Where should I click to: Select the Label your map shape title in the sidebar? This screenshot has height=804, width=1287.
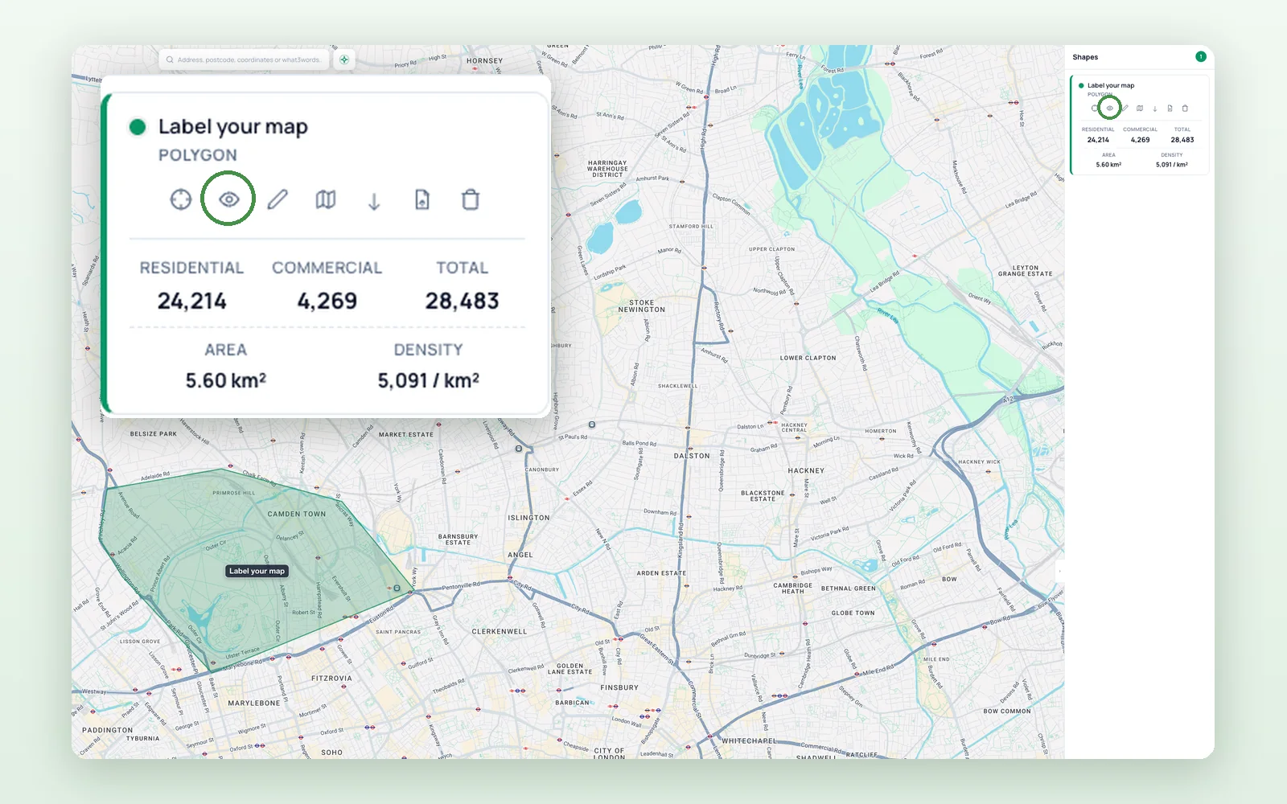coord(1111,85)
